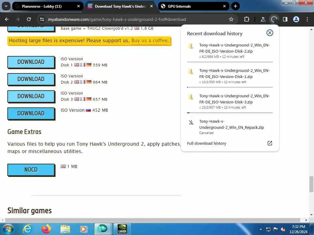The height and width of the screenshot is (235, 314).
Task: Go back to the previous page
Action: pos(7,19)
